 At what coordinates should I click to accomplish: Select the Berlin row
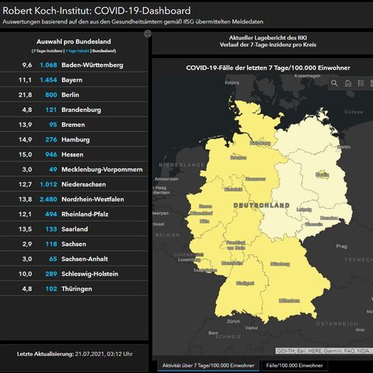[74, 95]
